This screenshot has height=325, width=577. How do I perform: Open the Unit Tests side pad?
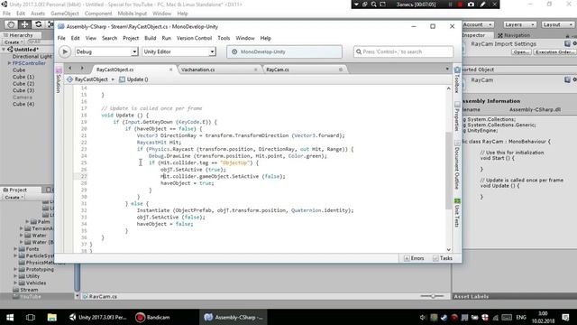click(x=457, y=213)
